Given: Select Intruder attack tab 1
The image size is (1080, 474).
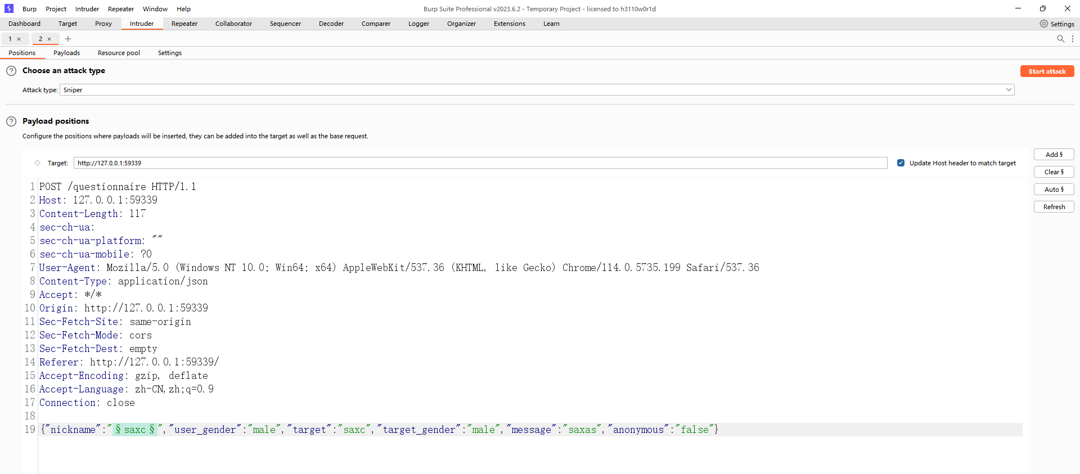Looking at the screenshot, I should [x=10, y=39].
